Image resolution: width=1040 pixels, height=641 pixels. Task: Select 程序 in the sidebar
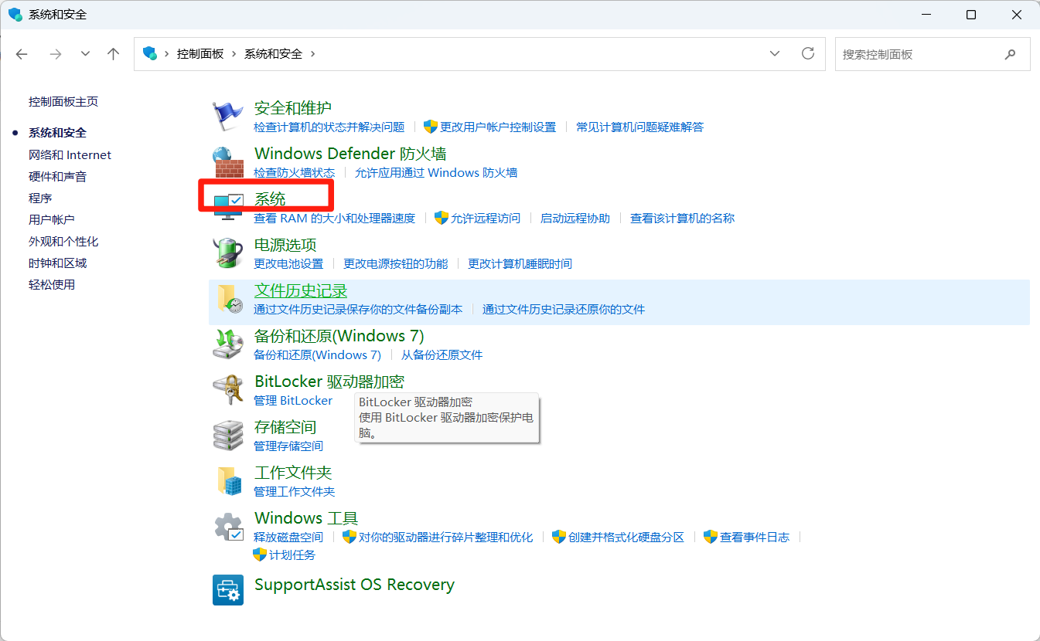coord(40,198)
